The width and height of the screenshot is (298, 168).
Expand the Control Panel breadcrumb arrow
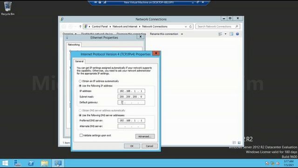[x=110, y=27]
